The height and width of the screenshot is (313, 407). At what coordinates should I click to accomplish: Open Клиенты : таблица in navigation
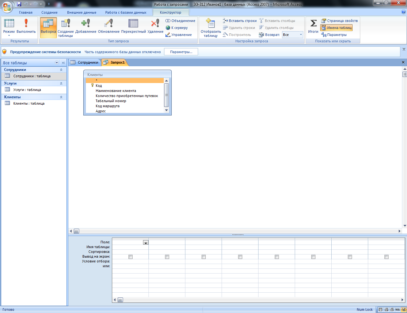(34, 103)
